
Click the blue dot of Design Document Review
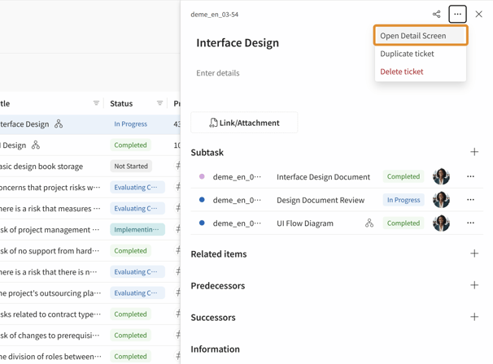click(x=202, y=200)
